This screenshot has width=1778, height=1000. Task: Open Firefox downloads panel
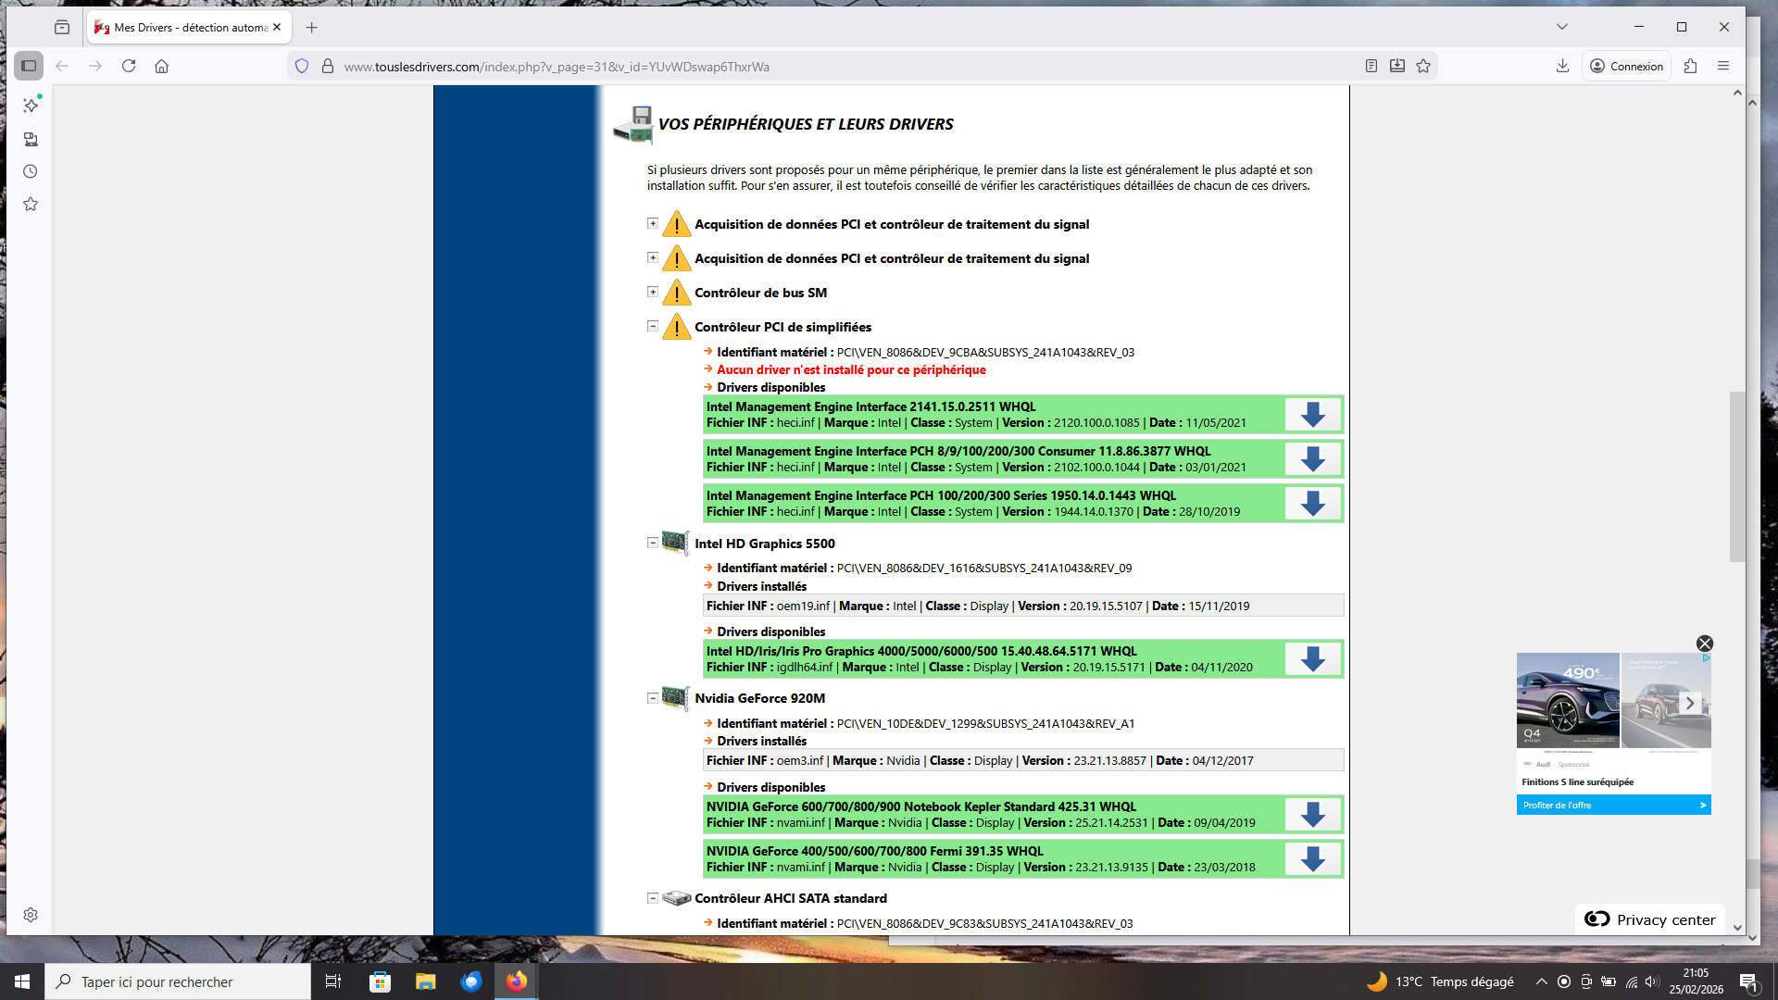1562,66
